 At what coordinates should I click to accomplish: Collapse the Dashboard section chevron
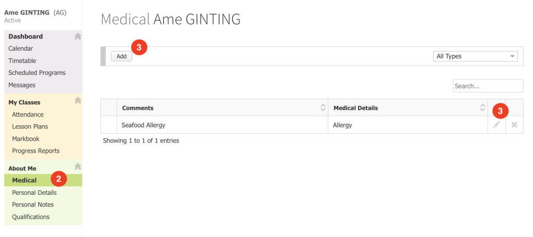click(78, 36)
